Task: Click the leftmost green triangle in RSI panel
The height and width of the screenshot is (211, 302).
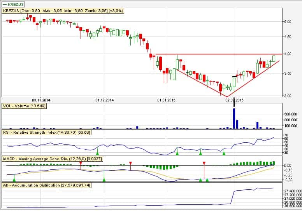Action: 97,153
